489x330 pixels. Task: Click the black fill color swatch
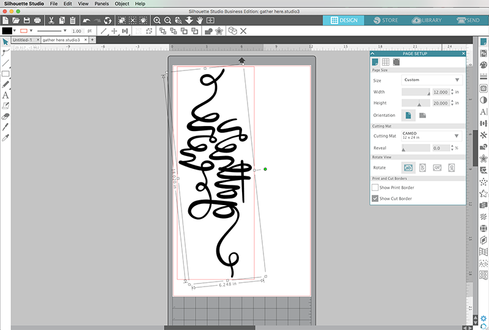click(x=7, y=31)
